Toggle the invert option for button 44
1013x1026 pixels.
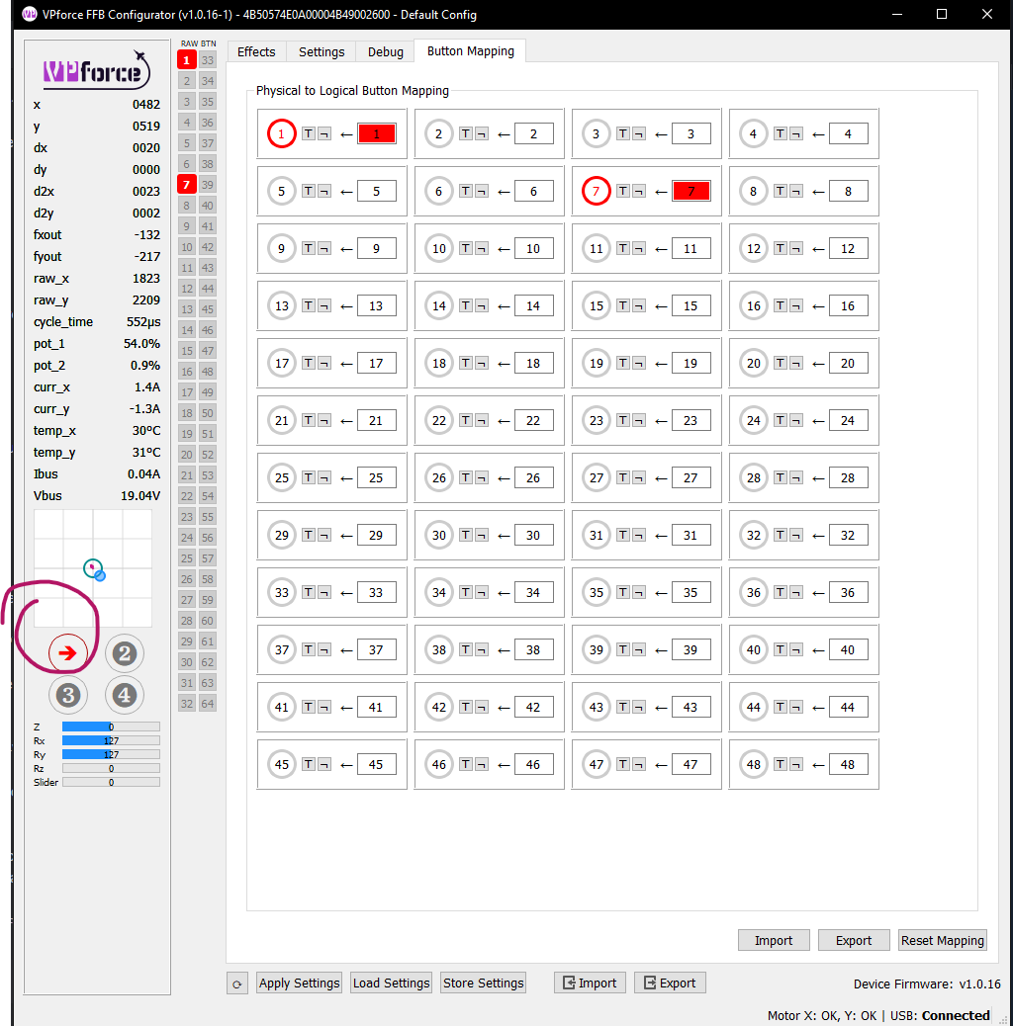tap(795, 708)
